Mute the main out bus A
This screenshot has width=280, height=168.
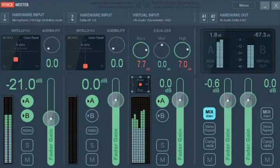pos(210,159)
